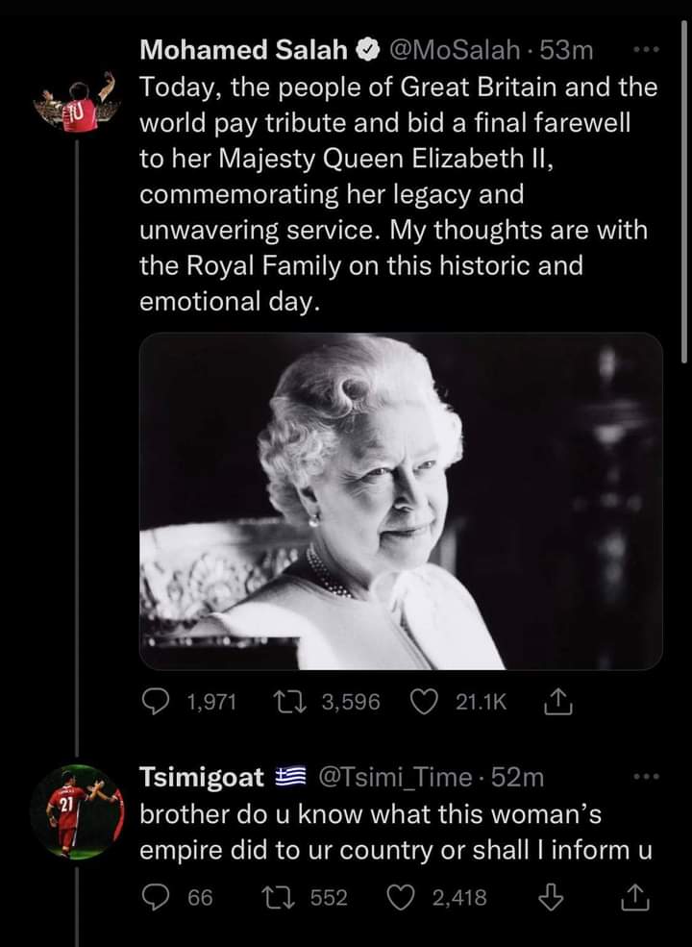Screen dimensions: 692x947
Task: Reply to Mohamed Salah's tweet
Action: 157,704
